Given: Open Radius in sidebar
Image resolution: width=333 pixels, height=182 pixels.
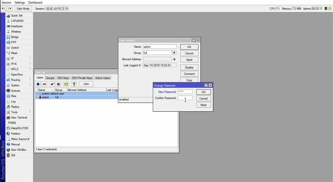Looking at the screenshot, I should tap(19, 107).
